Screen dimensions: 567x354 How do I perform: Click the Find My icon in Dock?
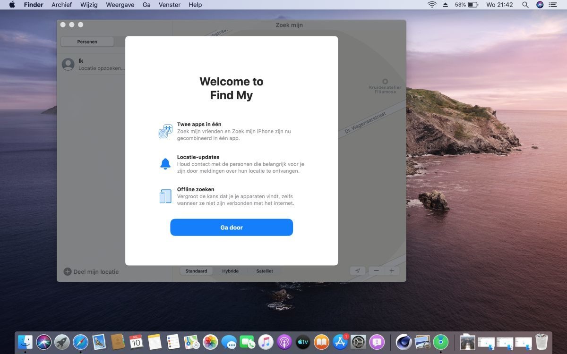pyautogui.click(x=441, y=342)
